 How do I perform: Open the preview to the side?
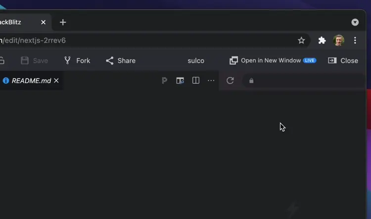click(180, 81)
